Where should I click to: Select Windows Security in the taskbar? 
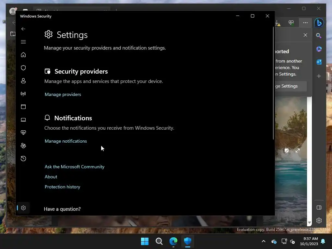pos(188,241)
